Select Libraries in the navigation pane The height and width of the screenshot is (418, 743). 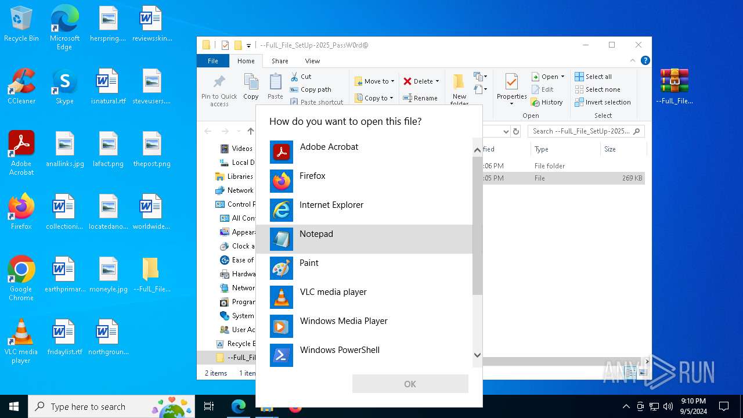pos(236,176)
